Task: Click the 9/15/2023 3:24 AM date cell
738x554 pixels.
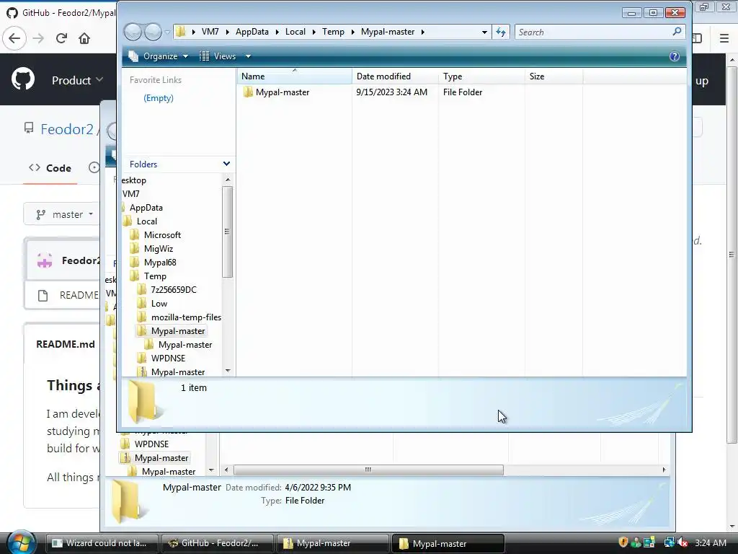Action: coord(391,92)
